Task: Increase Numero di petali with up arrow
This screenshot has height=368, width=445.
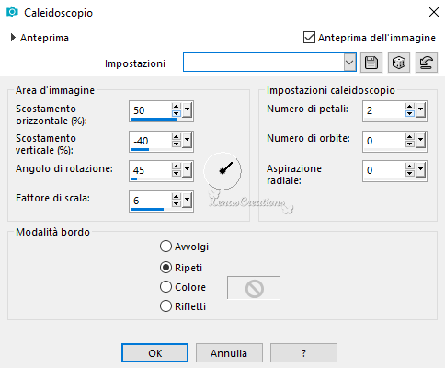Action: 410,107
